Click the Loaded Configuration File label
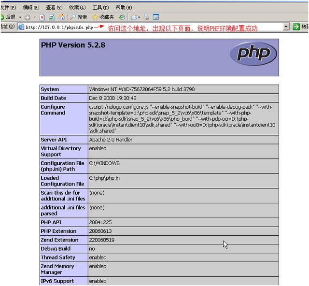 62,181
